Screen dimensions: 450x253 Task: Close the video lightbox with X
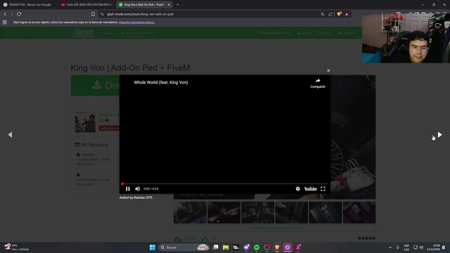[x=328, y=71]
